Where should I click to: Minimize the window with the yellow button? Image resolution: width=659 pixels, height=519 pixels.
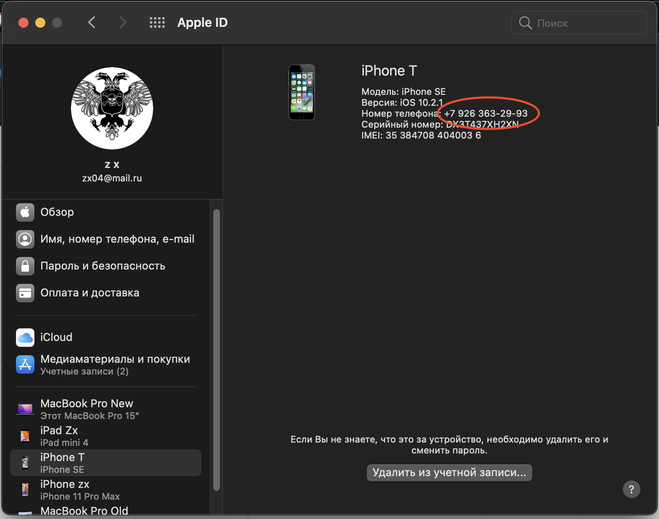click(x=40, y=23)
